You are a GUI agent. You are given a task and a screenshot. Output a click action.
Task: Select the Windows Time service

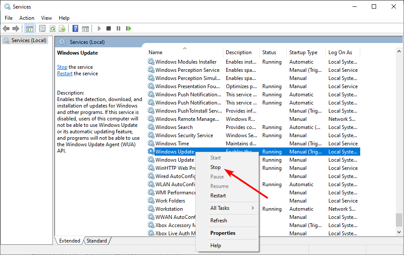[172, 144]
